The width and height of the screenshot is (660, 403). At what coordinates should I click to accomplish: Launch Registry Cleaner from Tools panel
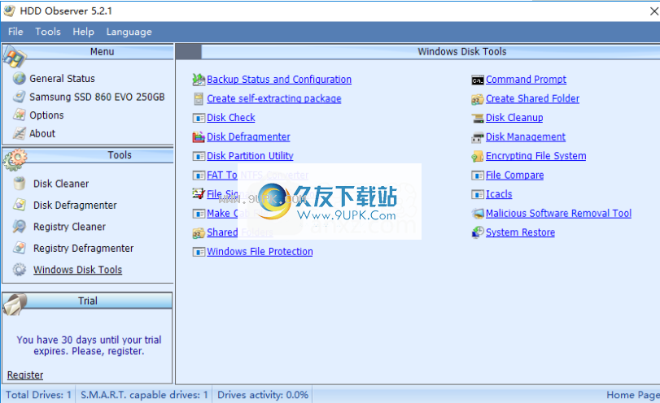[x=69, y=227]
